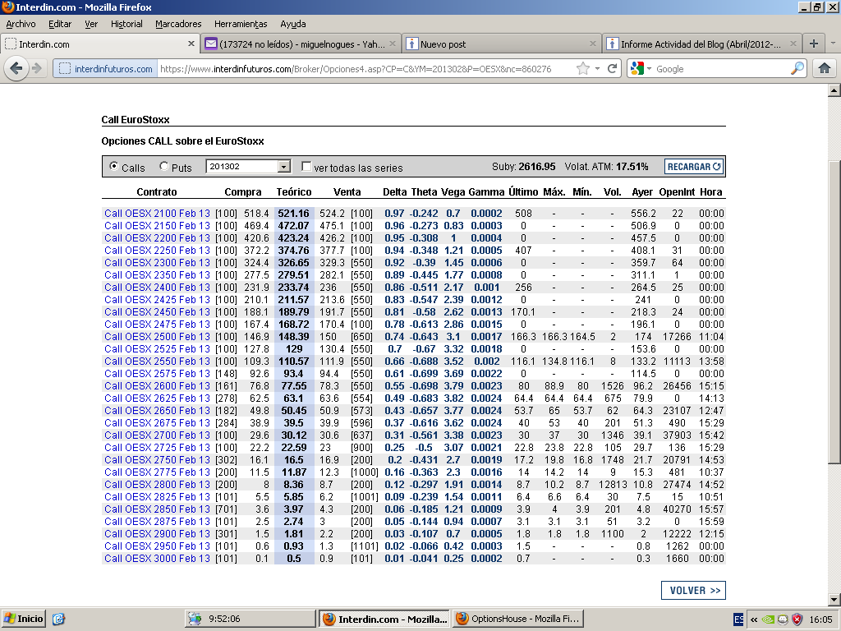Expand the address bar history dropdown arrow
This screenshot has width=841, height=631.
597,69
